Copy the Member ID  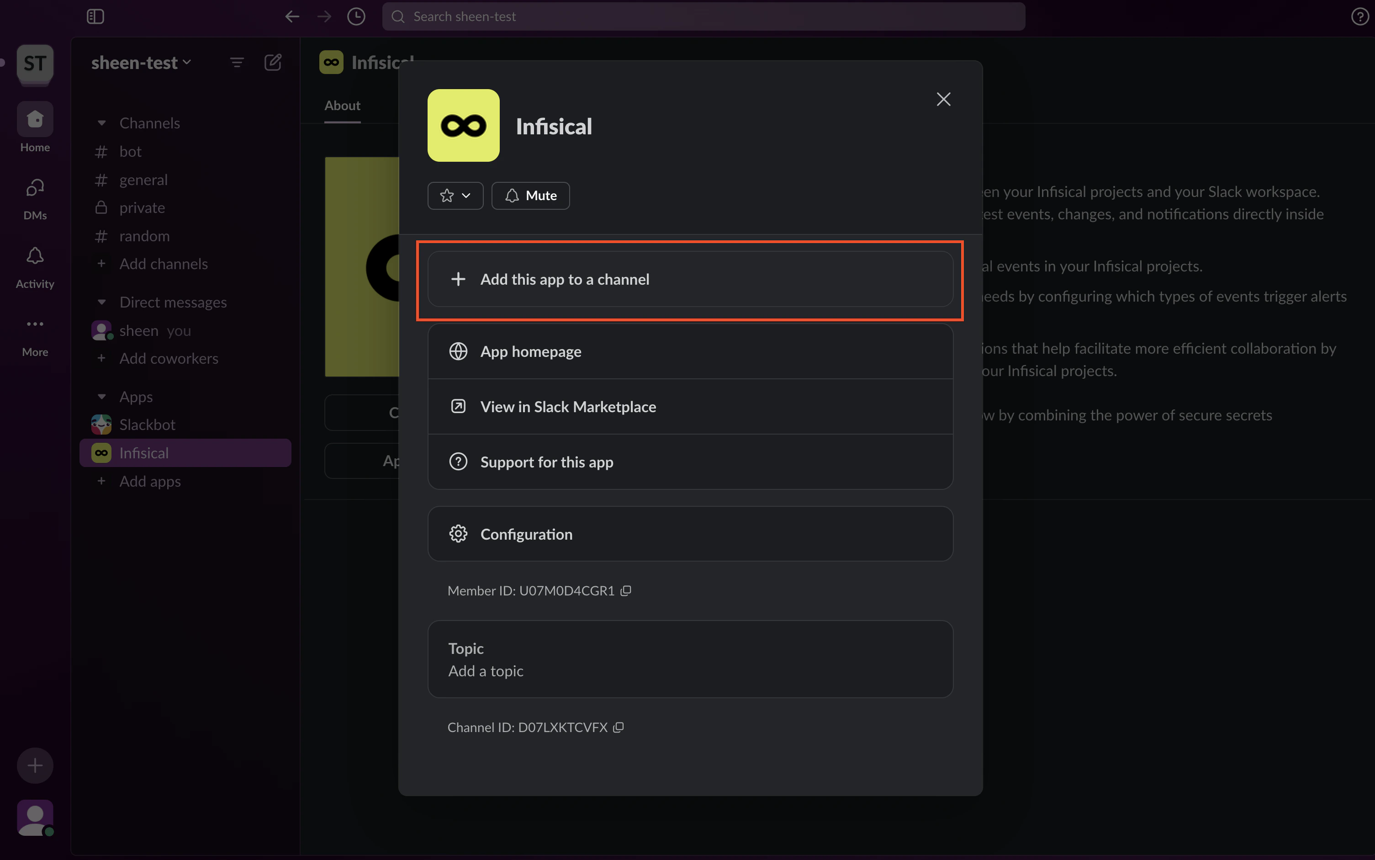626,591
